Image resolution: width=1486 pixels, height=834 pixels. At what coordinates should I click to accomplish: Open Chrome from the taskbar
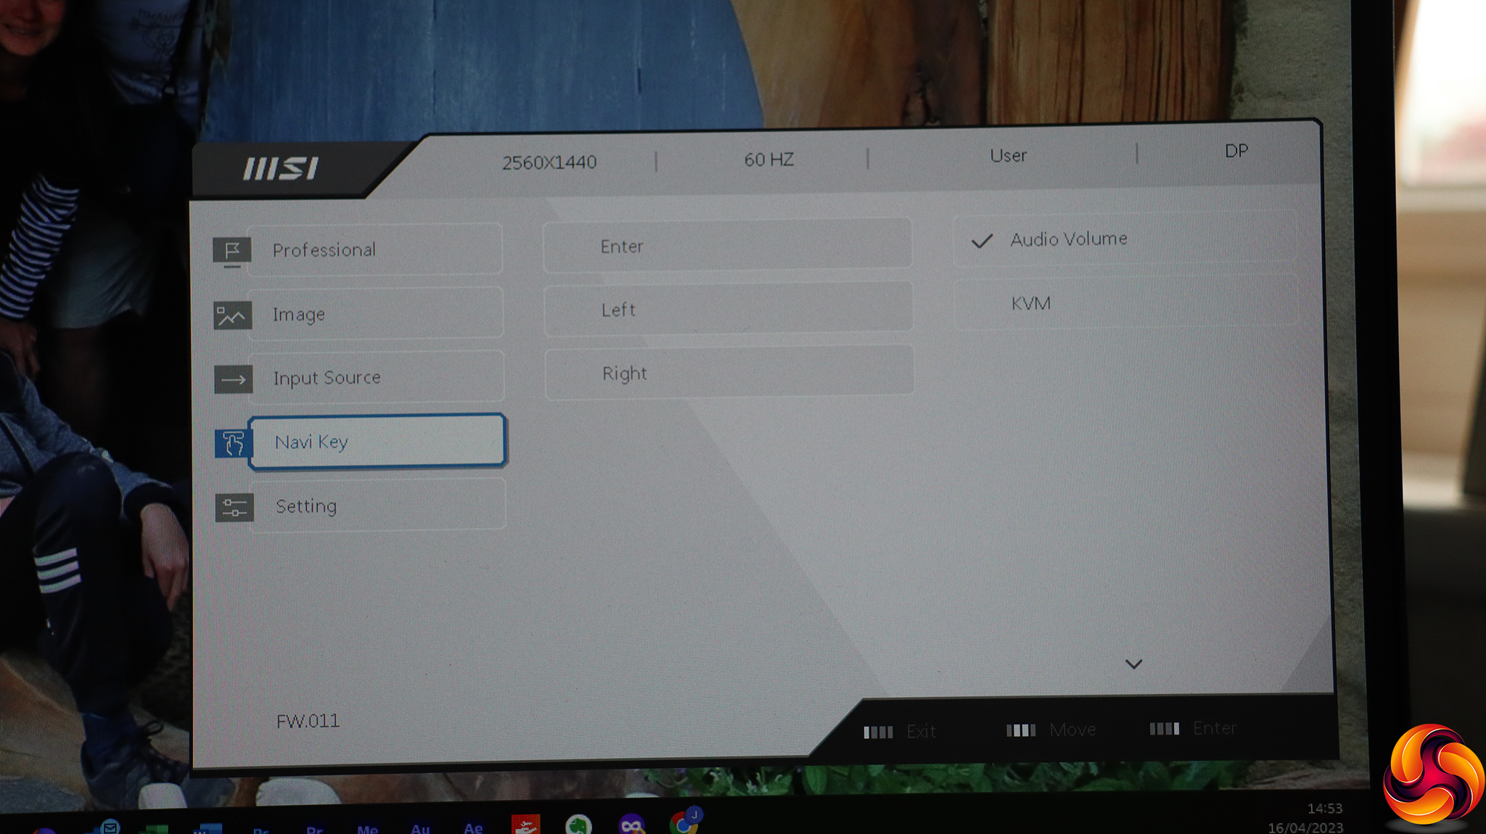683,824
